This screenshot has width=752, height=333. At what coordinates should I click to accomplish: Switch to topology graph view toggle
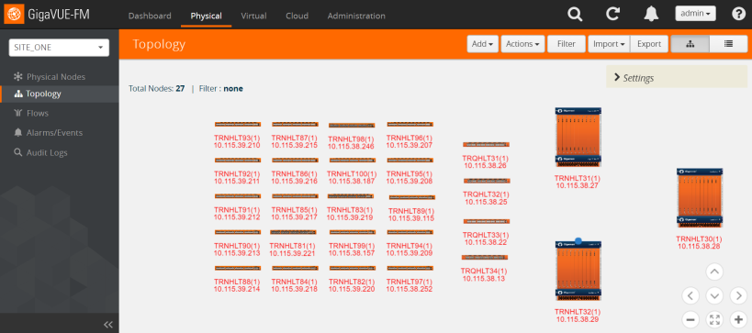pyautogui.click(x=690, y=44)
